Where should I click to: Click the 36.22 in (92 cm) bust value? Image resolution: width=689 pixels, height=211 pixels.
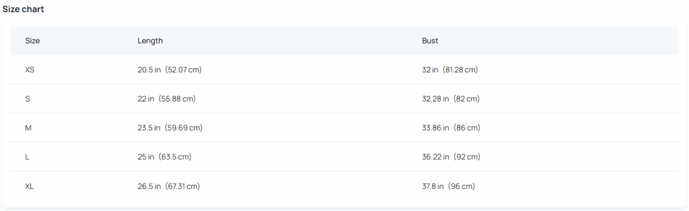[451, 157]
